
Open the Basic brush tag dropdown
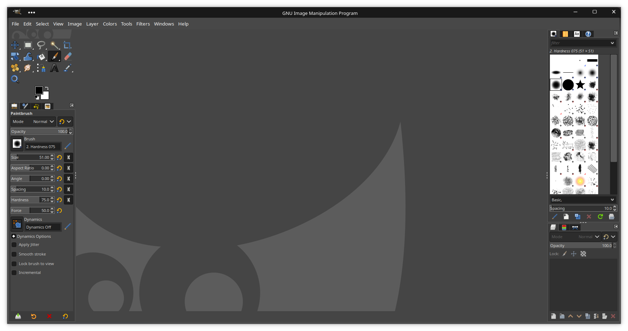coord(582,200)
